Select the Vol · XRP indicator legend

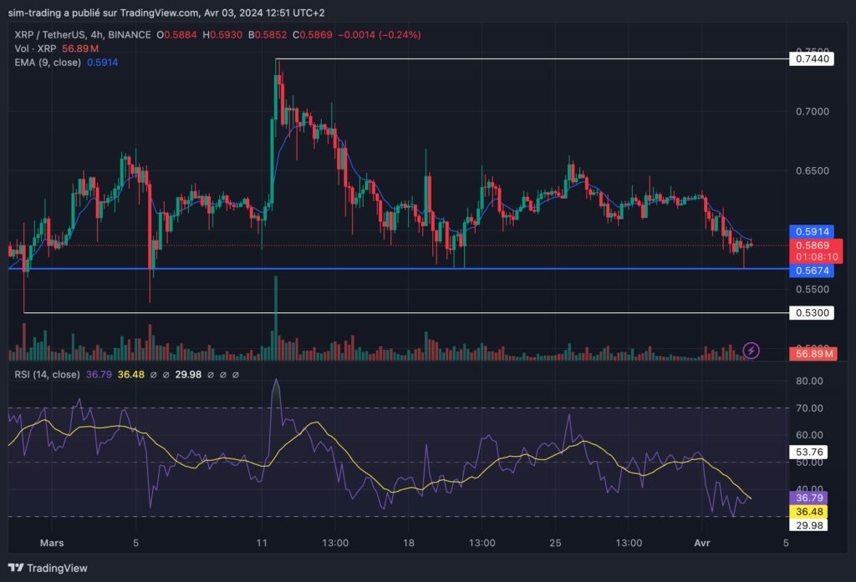35,48
